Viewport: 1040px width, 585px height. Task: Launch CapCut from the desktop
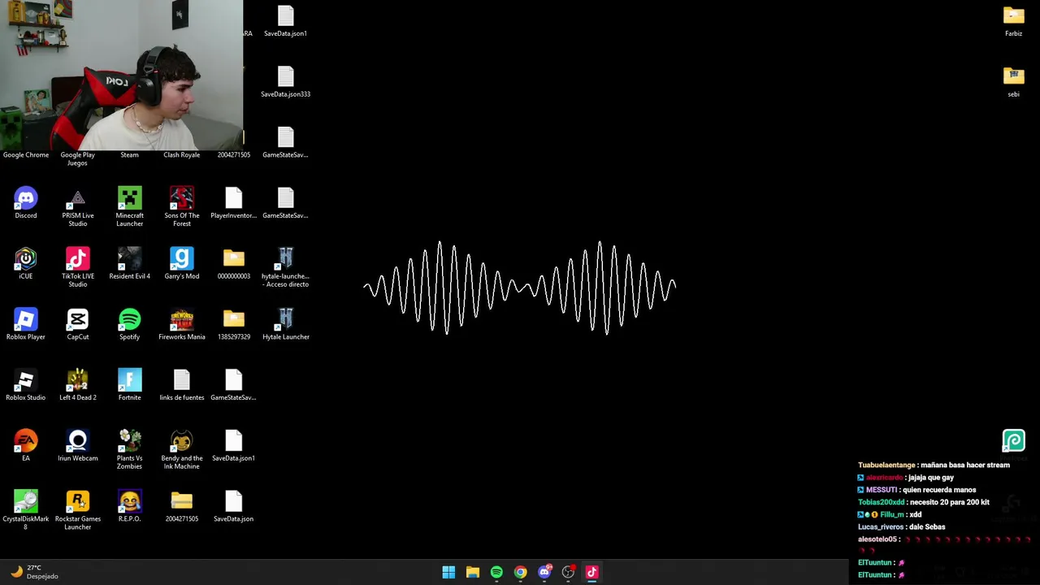(78, 324)
